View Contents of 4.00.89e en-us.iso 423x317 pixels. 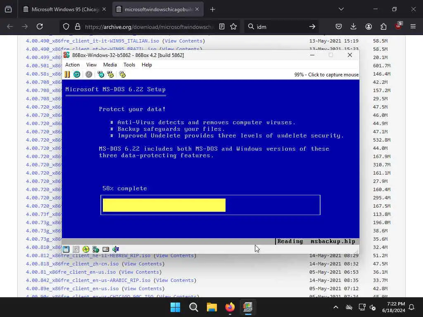(143, 289)
